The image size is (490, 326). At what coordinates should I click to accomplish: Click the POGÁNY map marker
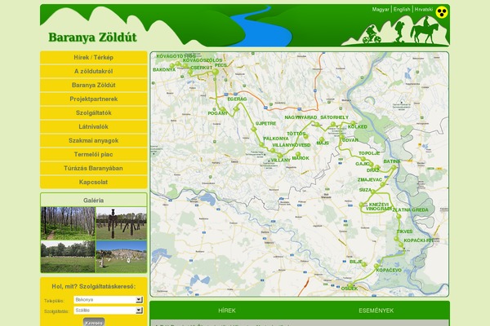tap(223, 109)
